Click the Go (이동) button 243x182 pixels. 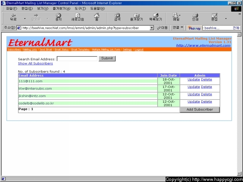tap(163, 28)
